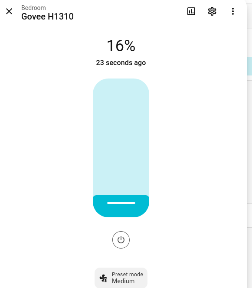Viewport: 252px width, 288px height.
Task: Click the power symbol inside the circle
Action: coord(121,240)
